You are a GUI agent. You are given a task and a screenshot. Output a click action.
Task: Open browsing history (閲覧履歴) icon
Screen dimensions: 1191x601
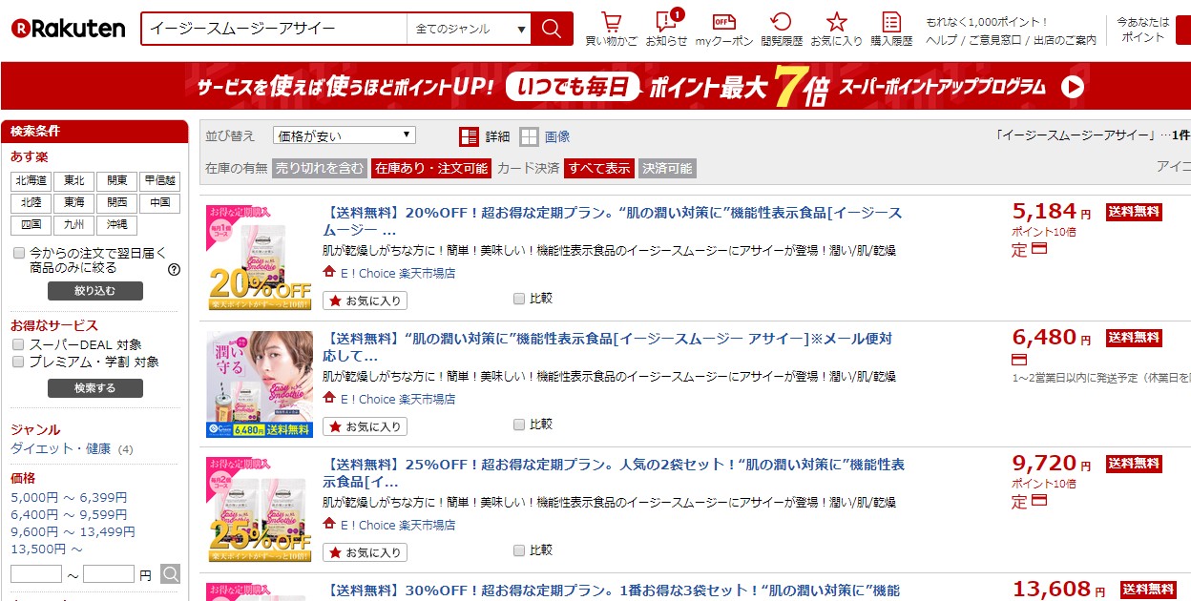point(781,21)
